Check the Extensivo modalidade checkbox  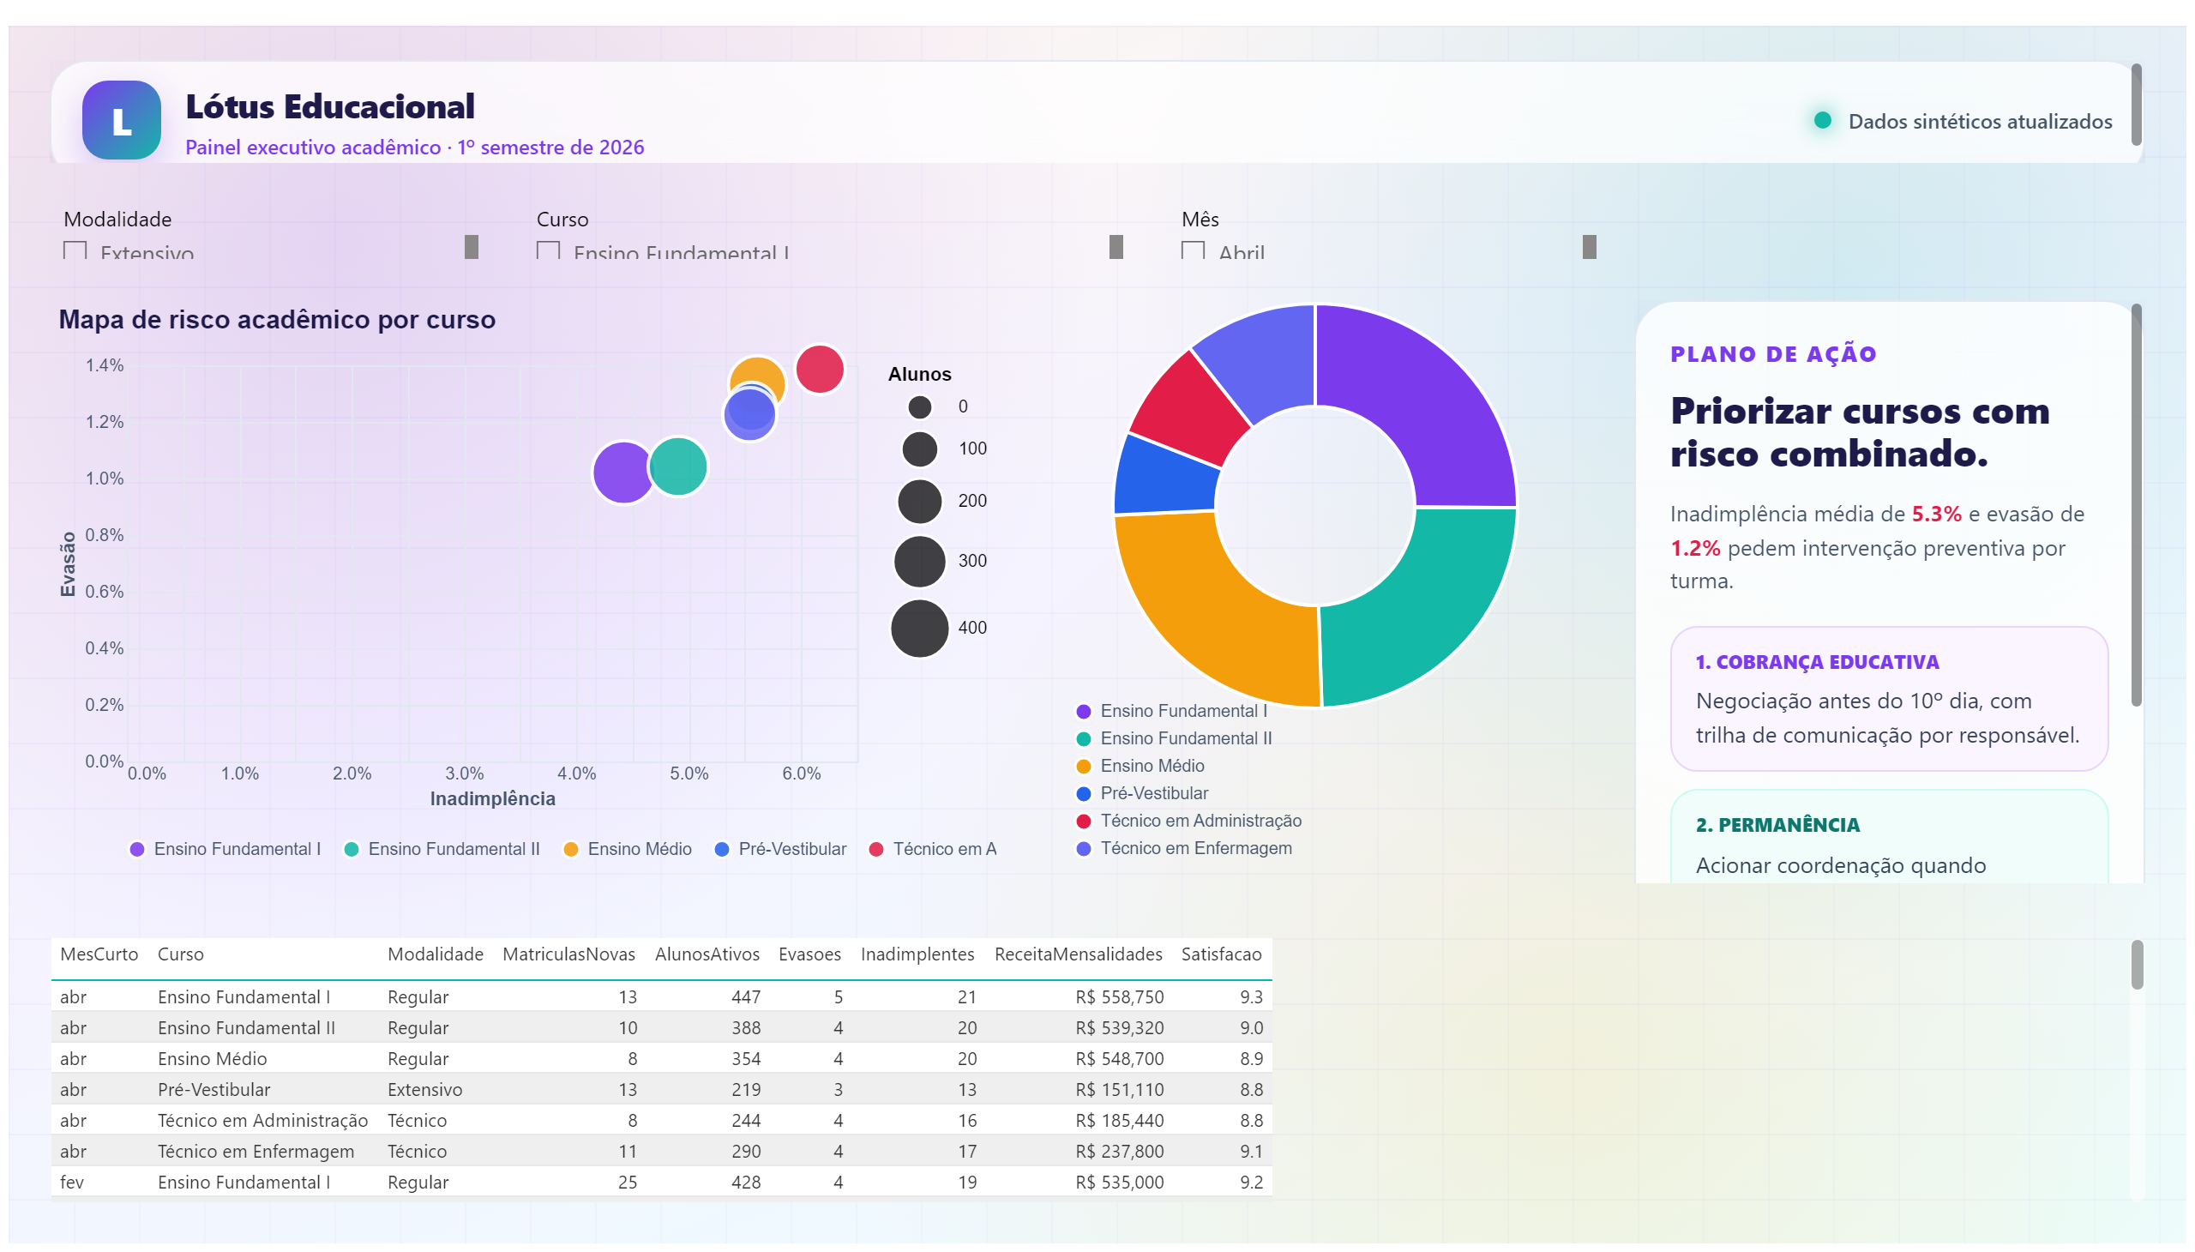click(x=75, y=251)
